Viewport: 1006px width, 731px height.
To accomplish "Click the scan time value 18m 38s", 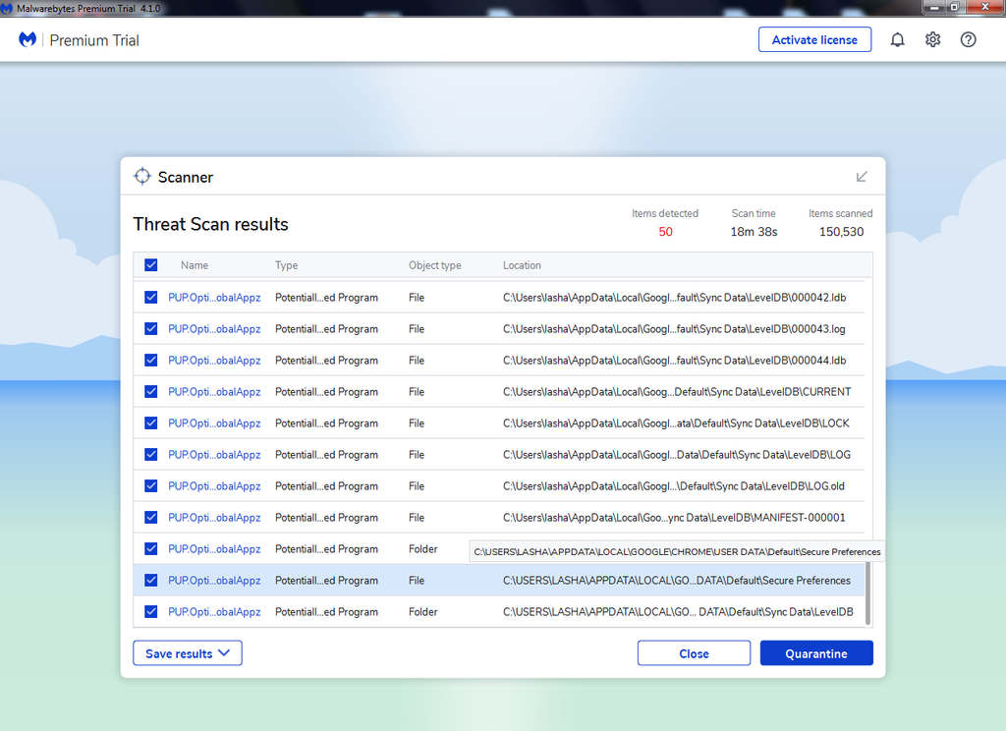I will pyautogui.click(x=754, y=232).
